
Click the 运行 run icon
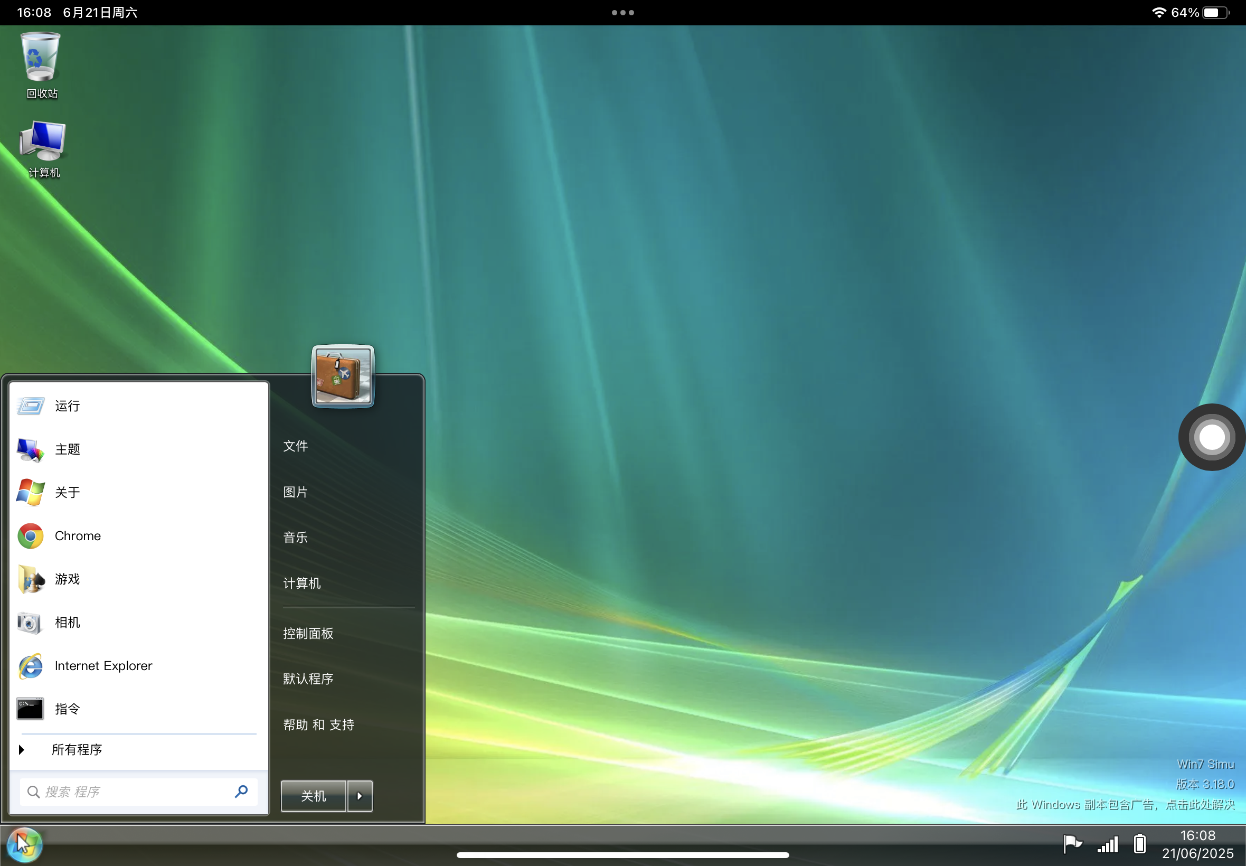31,406
